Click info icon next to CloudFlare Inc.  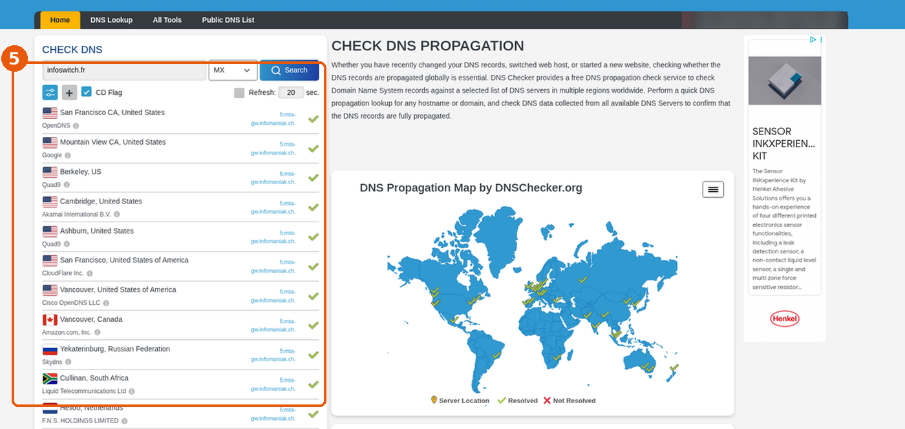pos(90,273)
